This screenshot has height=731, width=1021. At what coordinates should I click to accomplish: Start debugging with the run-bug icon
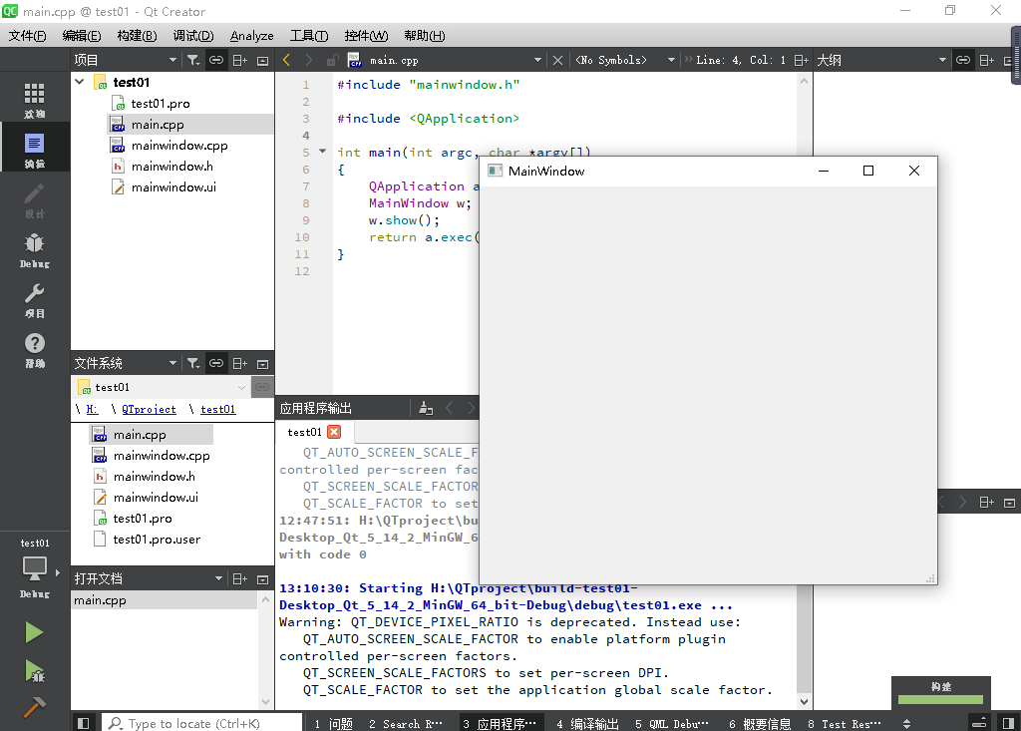34,671
